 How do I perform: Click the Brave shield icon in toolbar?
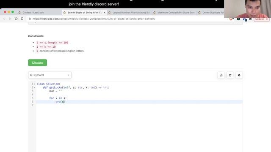231,19
